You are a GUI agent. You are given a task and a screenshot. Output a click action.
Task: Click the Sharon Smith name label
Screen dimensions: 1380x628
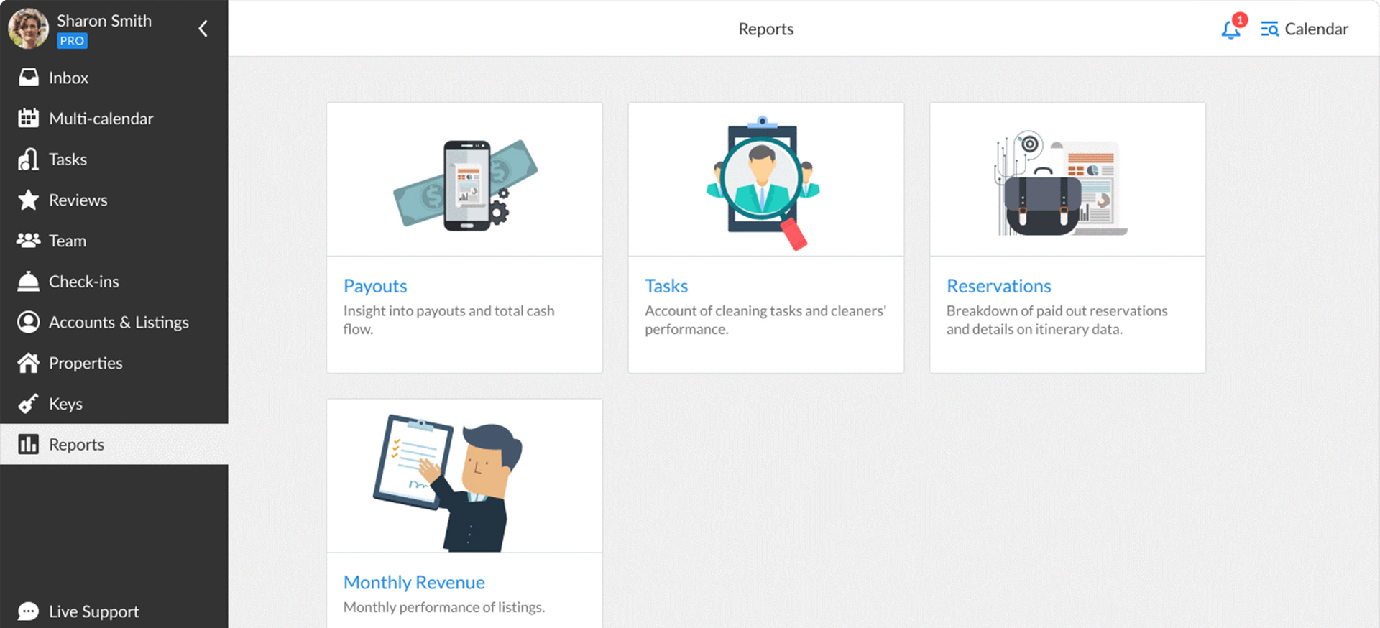[x=104, y=21]
